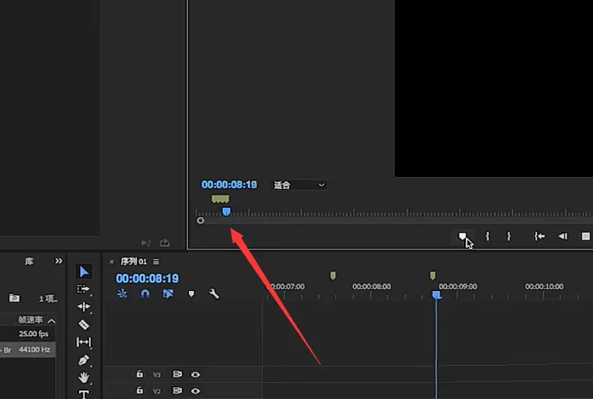
Task: Select the Track Select Forward tool
Action: (83, 289)
